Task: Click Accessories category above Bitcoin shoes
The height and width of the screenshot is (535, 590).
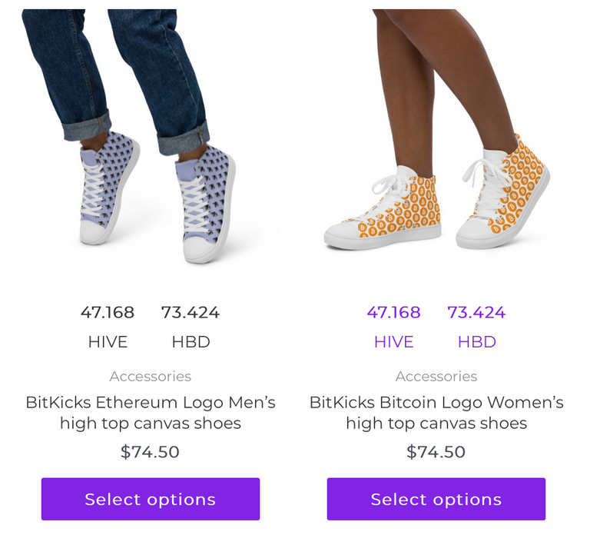Action: point(436,376)
